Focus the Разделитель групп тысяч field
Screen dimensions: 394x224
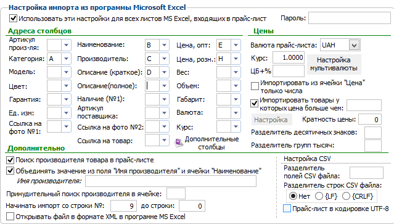(373, 146)
